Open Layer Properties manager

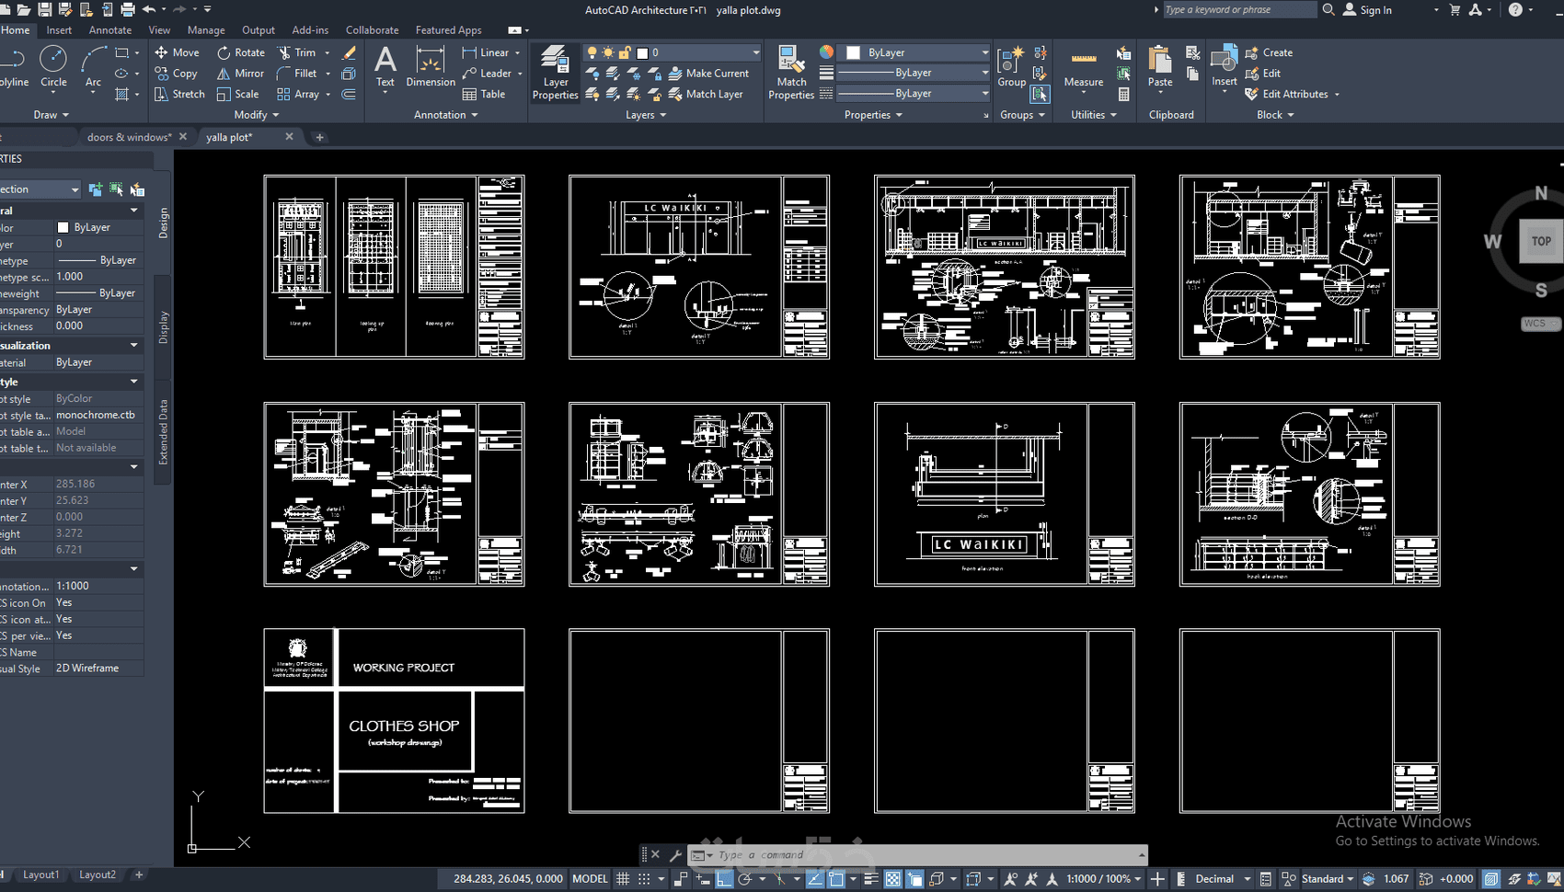coord(555,72)
